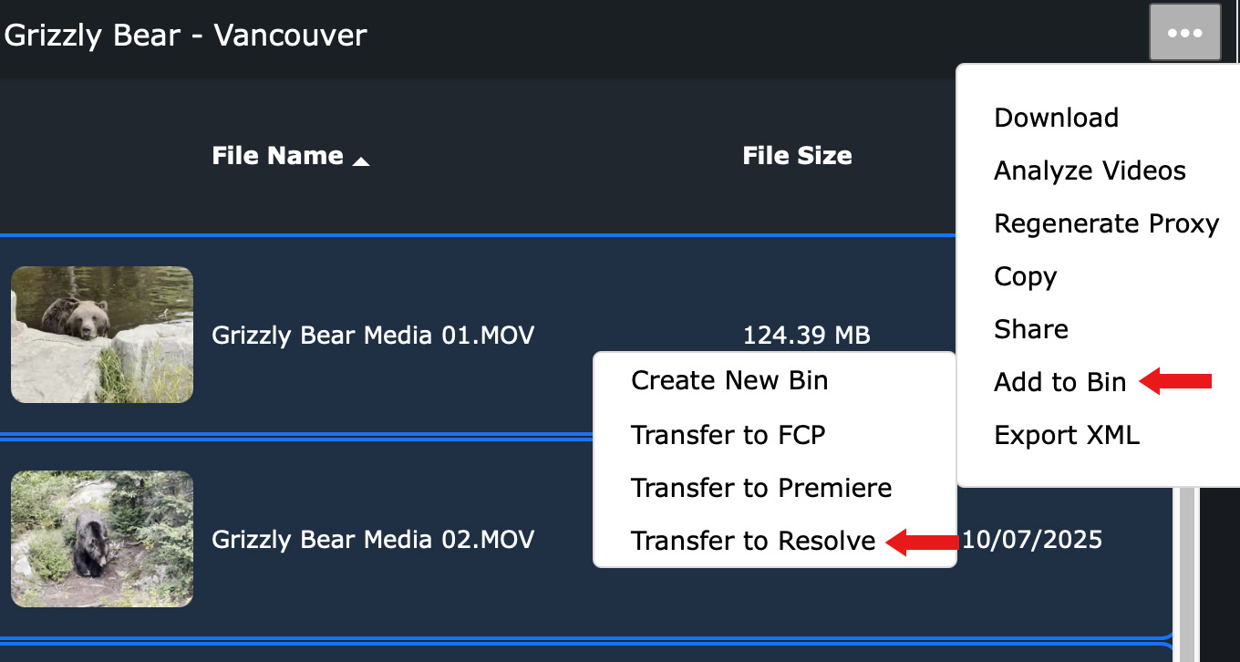This screenshot has width=1240, height=662.
Task: Choose Analyze Videos in the menu
Action: pyautogui.click(x=1090, y=171)
